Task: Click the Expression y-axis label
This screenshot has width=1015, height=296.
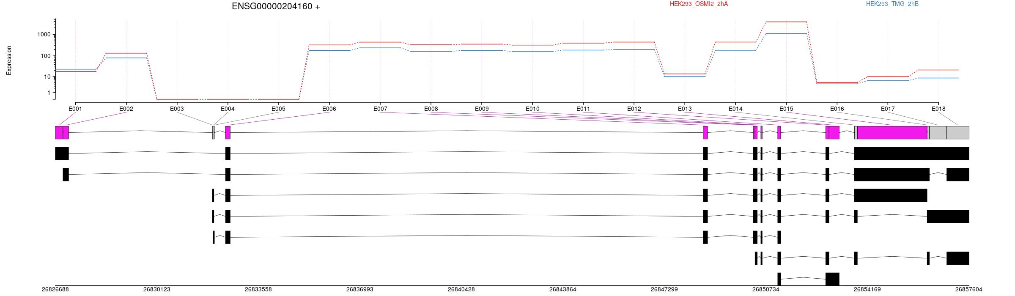Action: pos(9,60)
